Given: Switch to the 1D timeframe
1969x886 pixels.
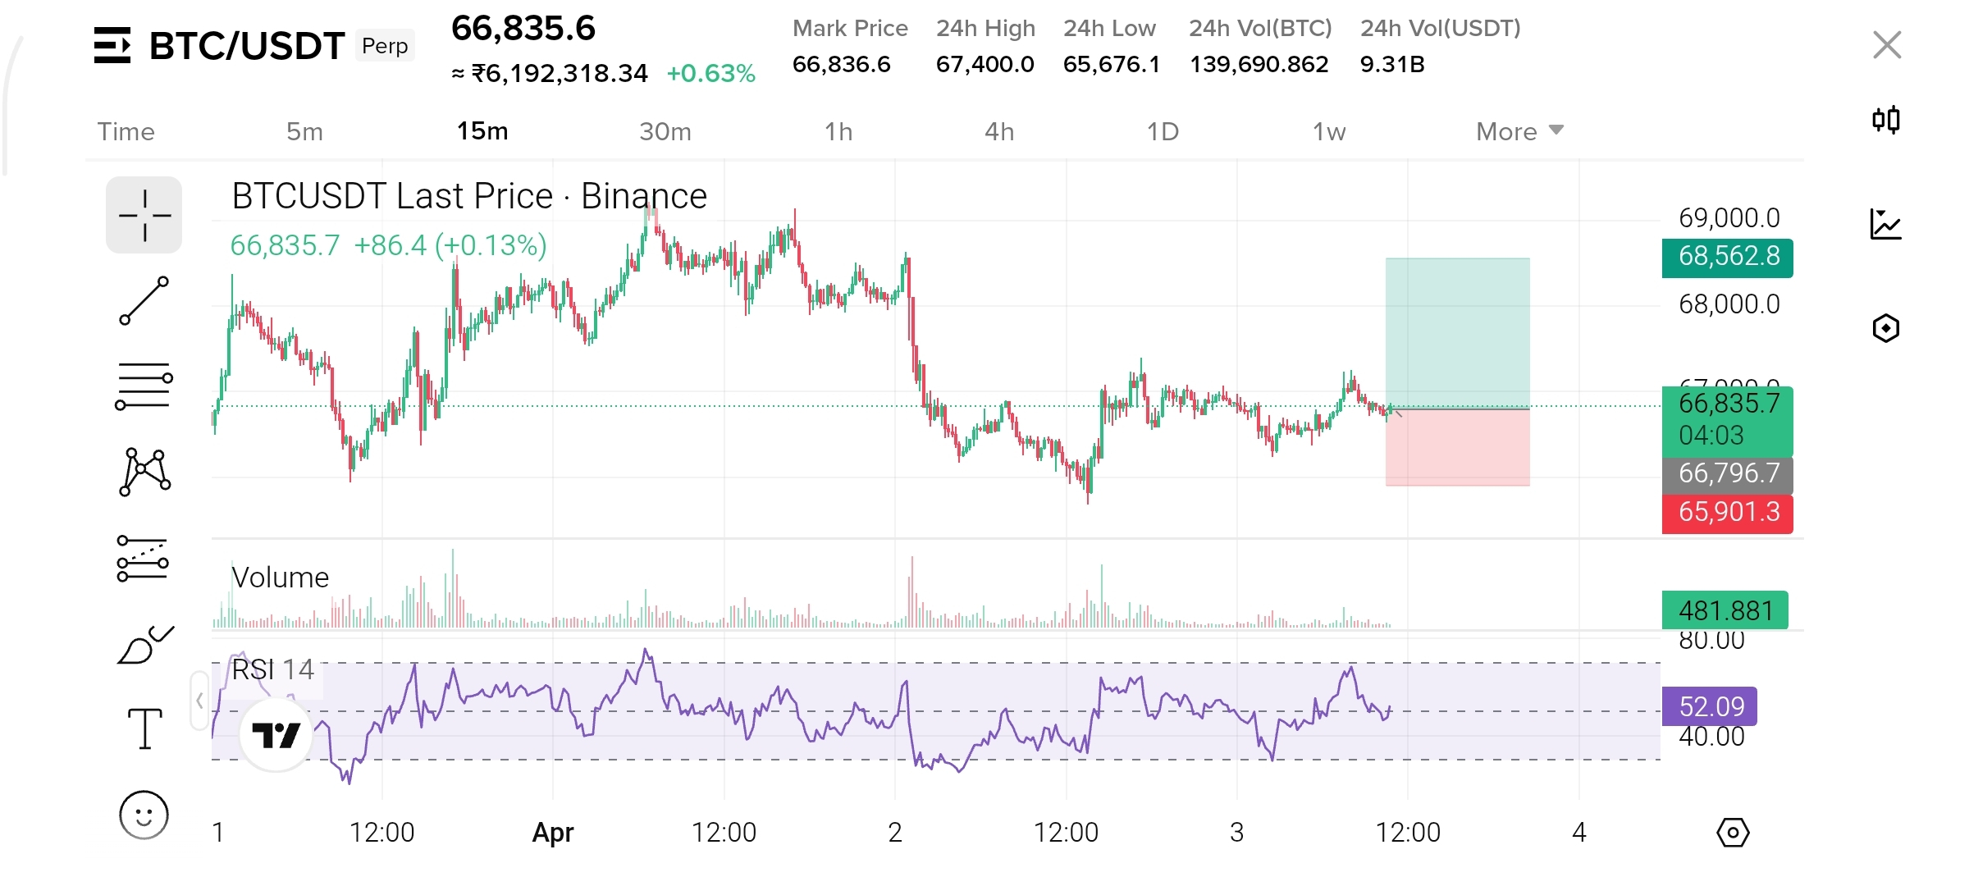Looking at the screenshot, I should [x=1163, y=131].
